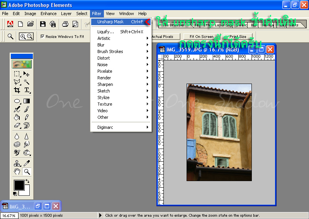Choose Unsharp Mask from Filter menu
Viewport: 309px width, 219px height.
pos(121,22)
